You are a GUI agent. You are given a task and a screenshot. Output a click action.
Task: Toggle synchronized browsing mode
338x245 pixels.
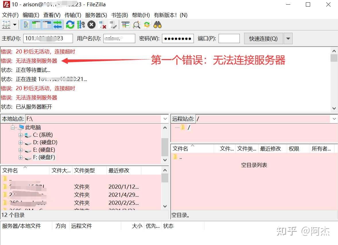(147, 25)
